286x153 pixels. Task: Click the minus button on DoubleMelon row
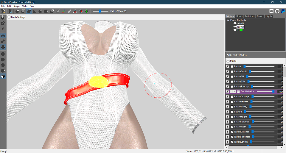coord(231,92)
